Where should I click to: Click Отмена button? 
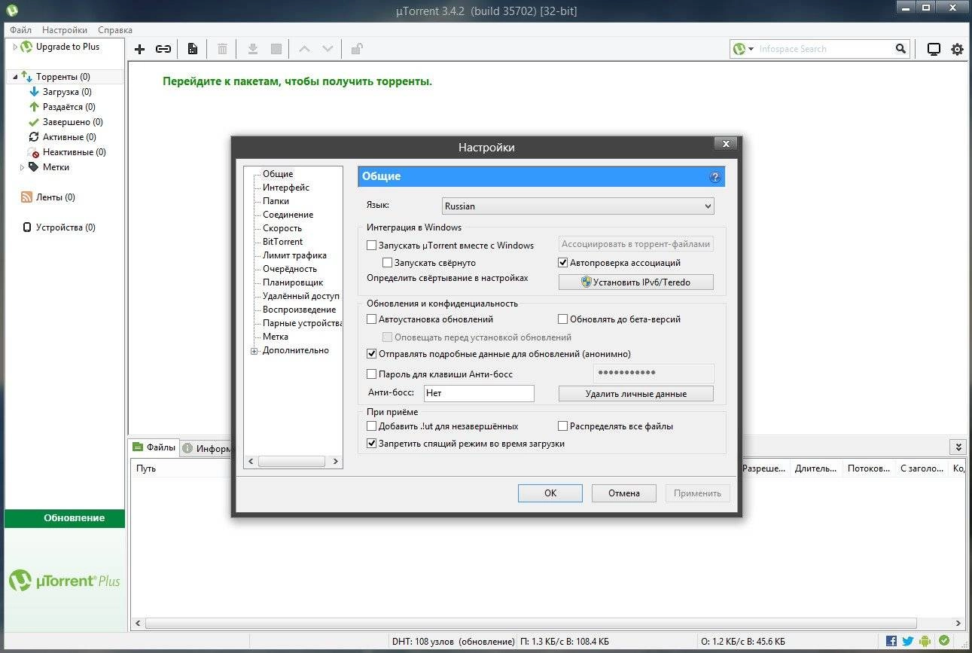click(623, 493)
